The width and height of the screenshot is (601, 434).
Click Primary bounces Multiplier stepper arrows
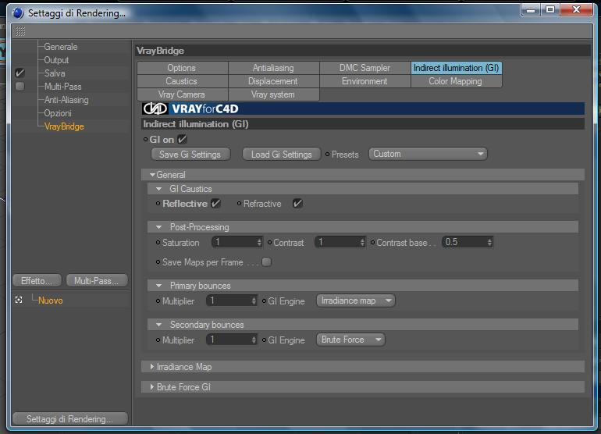[x=254, y=301]
